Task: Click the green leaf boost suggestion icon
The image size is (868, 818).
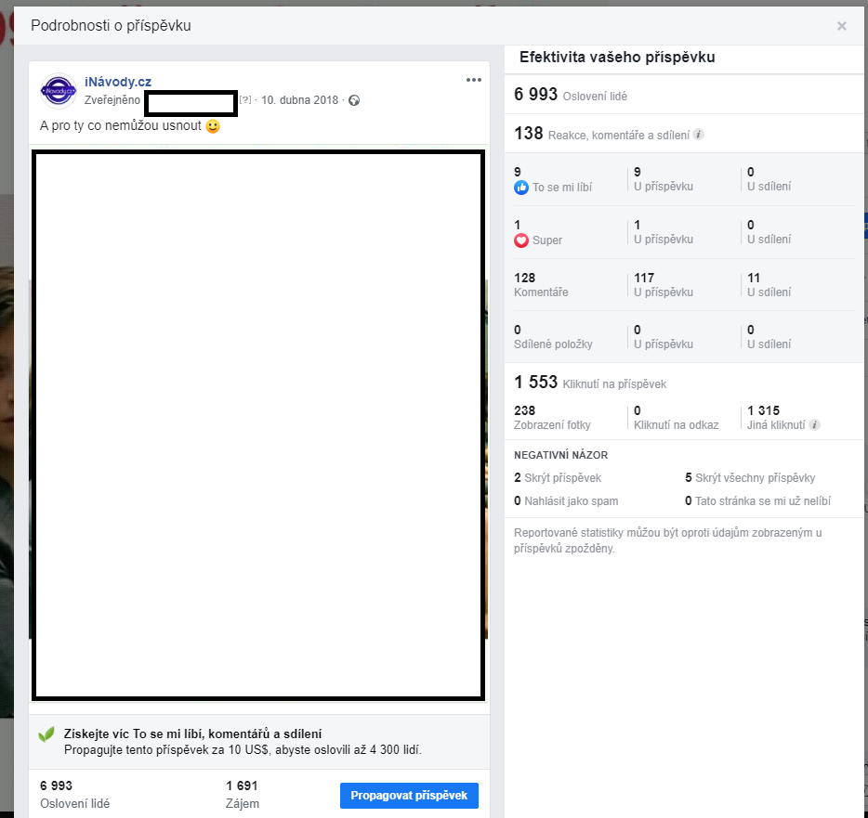Action: tap(46, 734)
